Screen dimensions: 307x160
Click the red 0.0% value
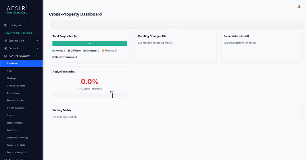click(90, 82)
